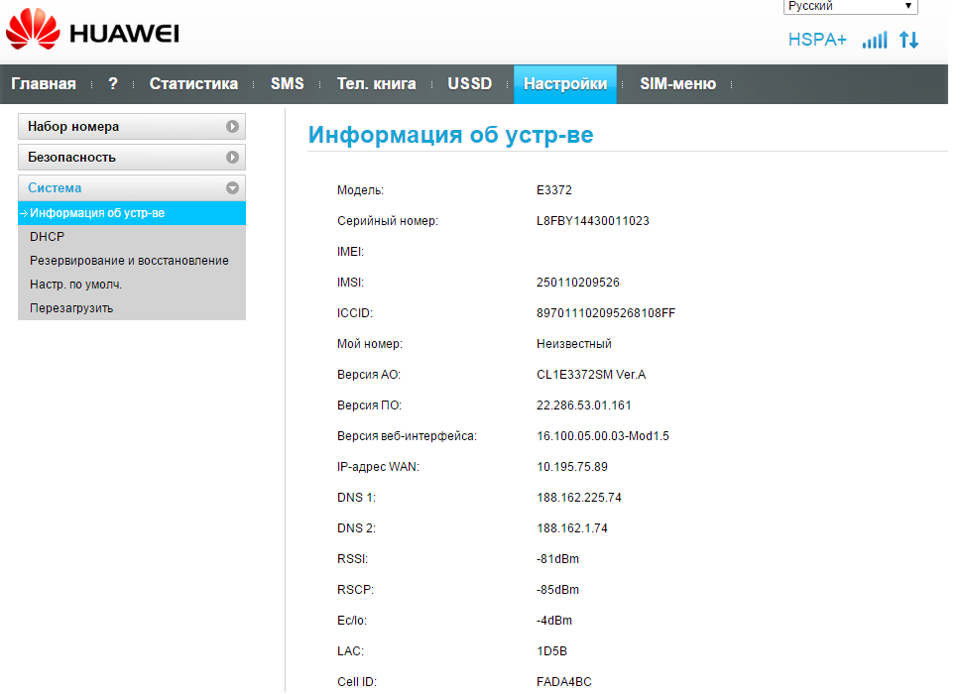Click the IMSI value 250110209526
This screenshot has height=694, width=964.
click(x=578, y=283)
